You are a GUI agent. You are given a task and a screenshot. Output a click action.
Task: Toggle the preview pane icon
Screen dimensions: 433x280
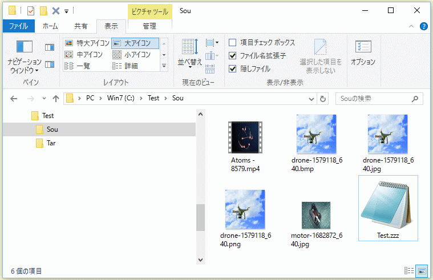click(x=50, y=47)
